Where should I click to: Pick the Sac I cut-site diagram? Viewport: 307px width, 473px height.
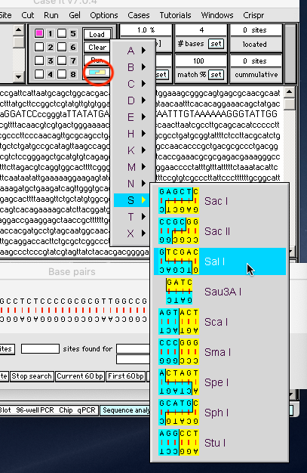(179, 200)
